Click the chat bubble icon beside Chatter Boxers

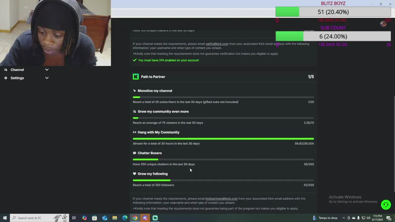point(135,153)
